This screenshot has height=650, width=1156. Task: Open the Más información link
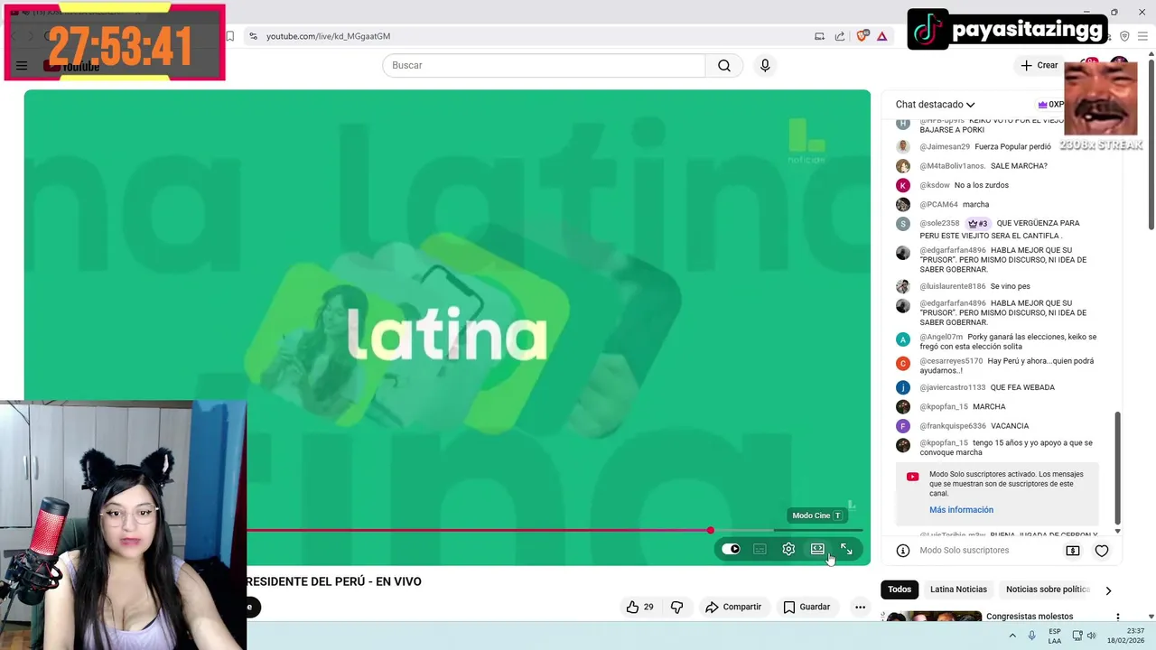961,510
